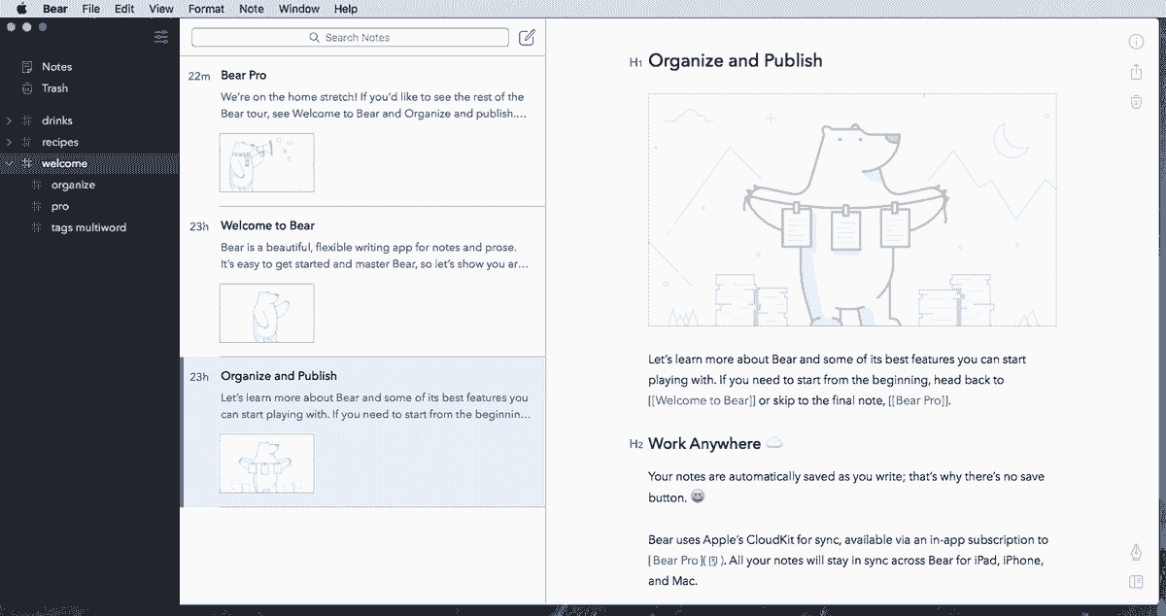Image resolution: width=1166 pixels, height=616 pixels.
Task: Select the welcome tag
Action: (x=89, y=163)
